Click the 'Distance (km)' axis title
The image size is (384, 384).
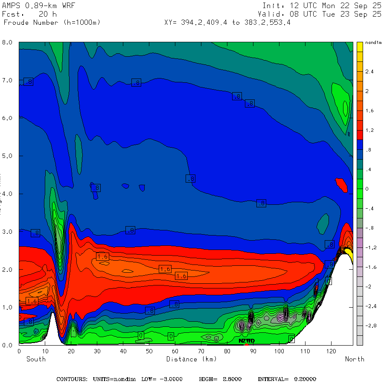click(x=192, y=359)
